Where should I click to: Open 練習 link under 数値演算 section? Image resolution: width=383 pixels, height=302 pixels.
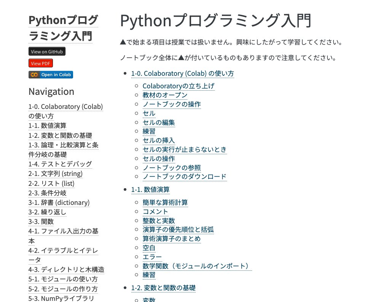[149, 275]
